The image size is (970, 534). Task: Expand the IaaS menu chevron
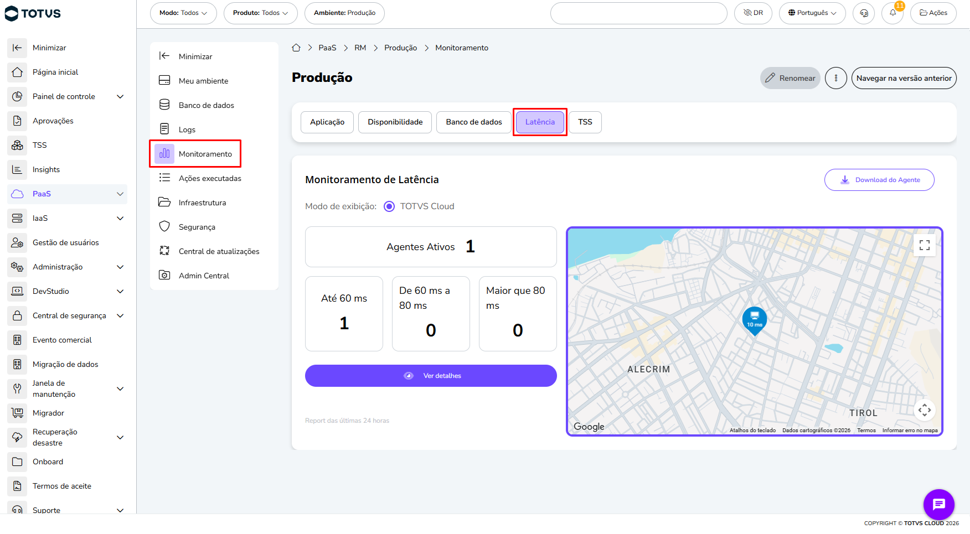pos(120,218)
